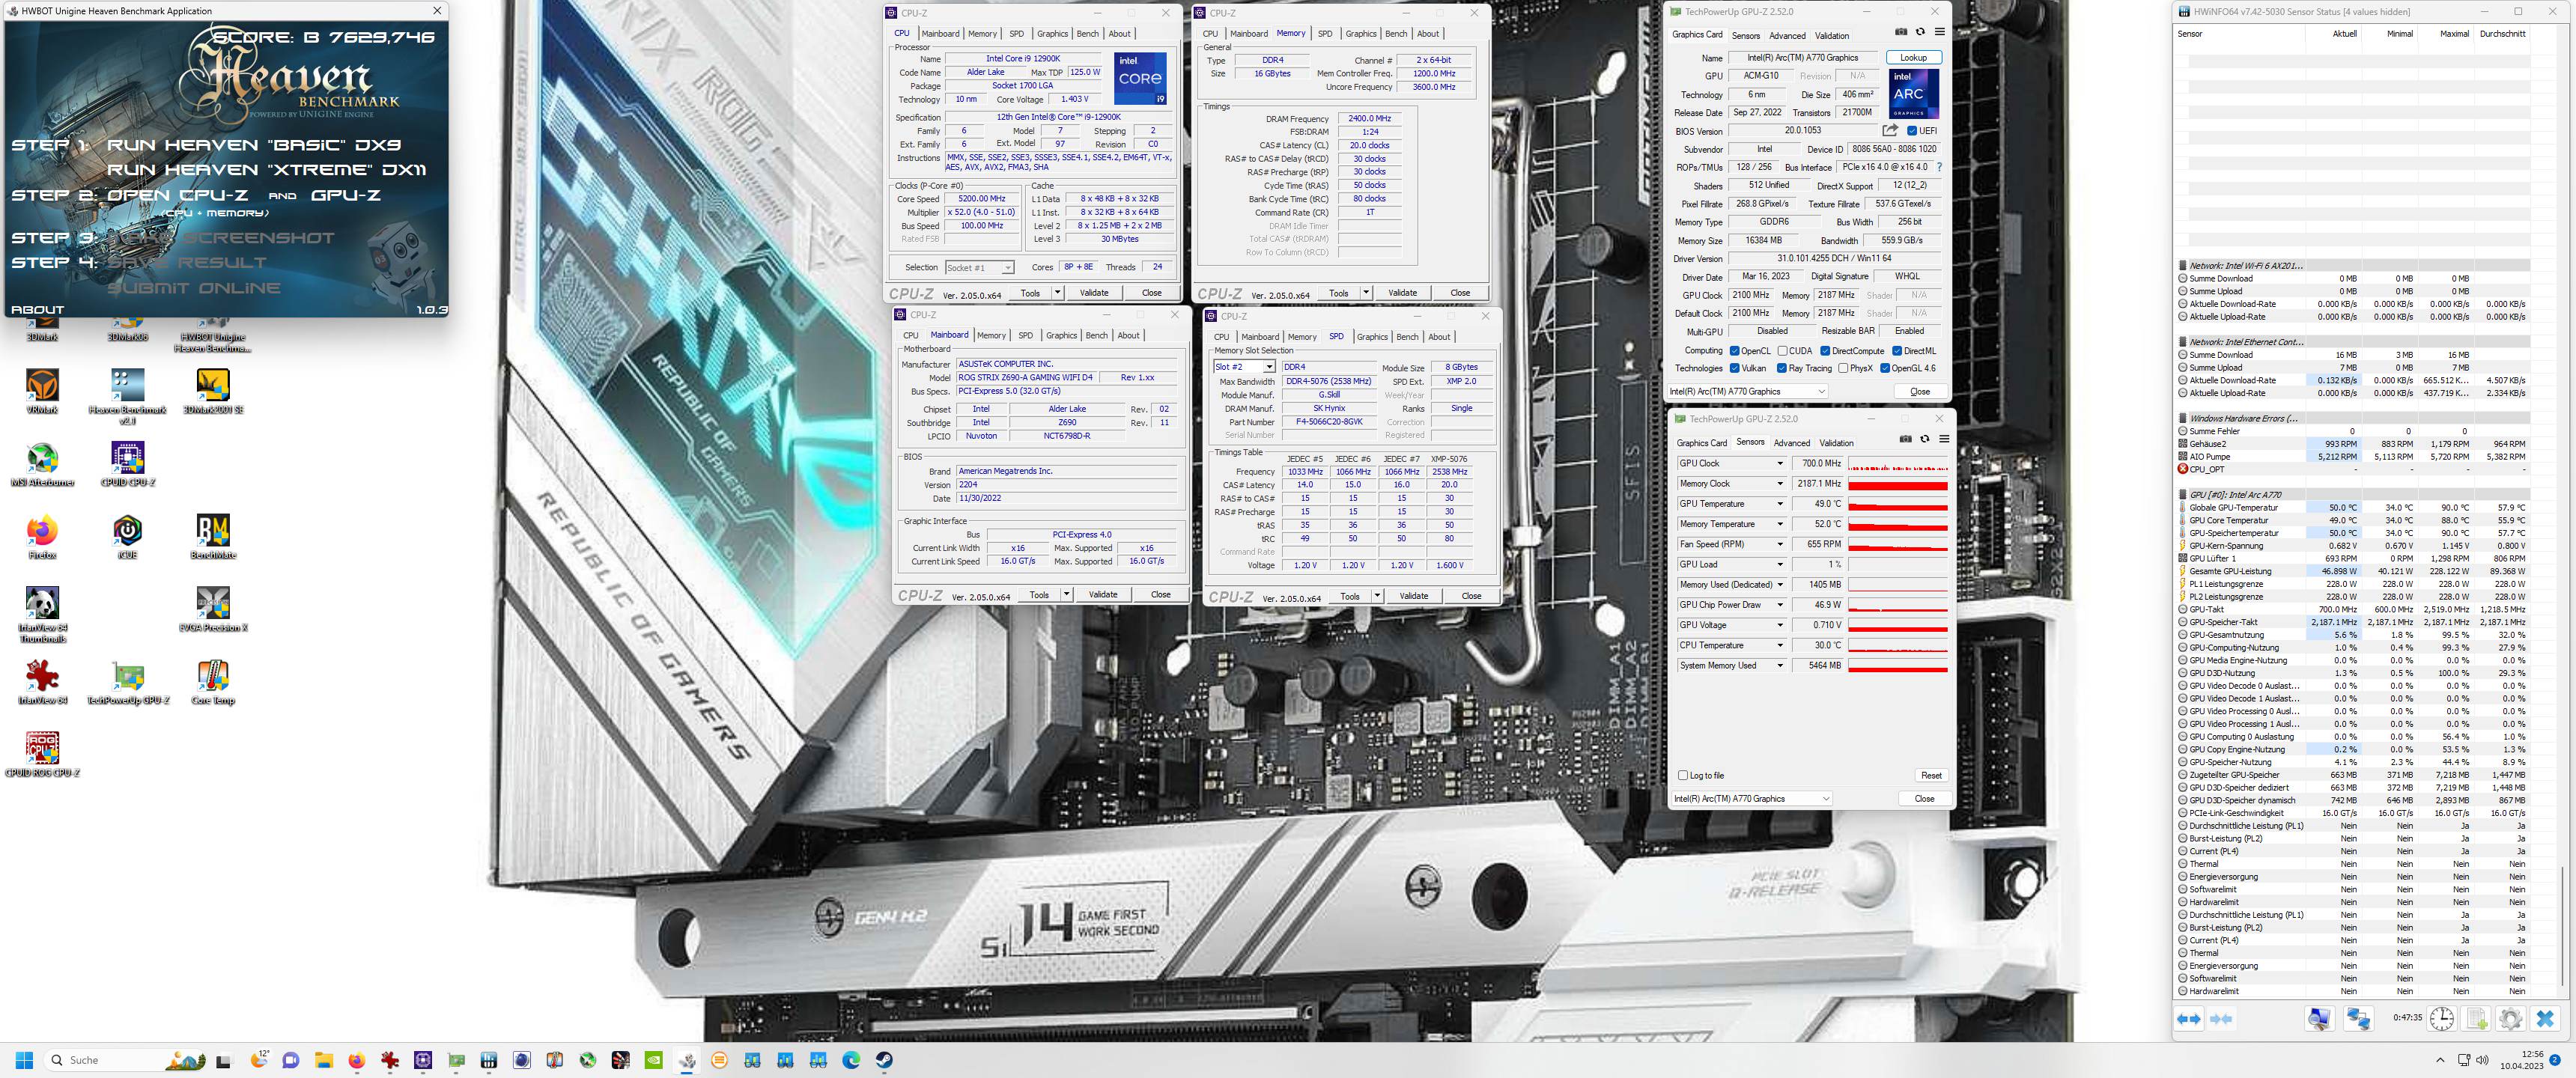Image resolution: width=2576 pixels, height=1078 pixels.
Task: Toggle the Ray Tracing checkbox in GPU-Z
Action: click(x=1781, y=368)
